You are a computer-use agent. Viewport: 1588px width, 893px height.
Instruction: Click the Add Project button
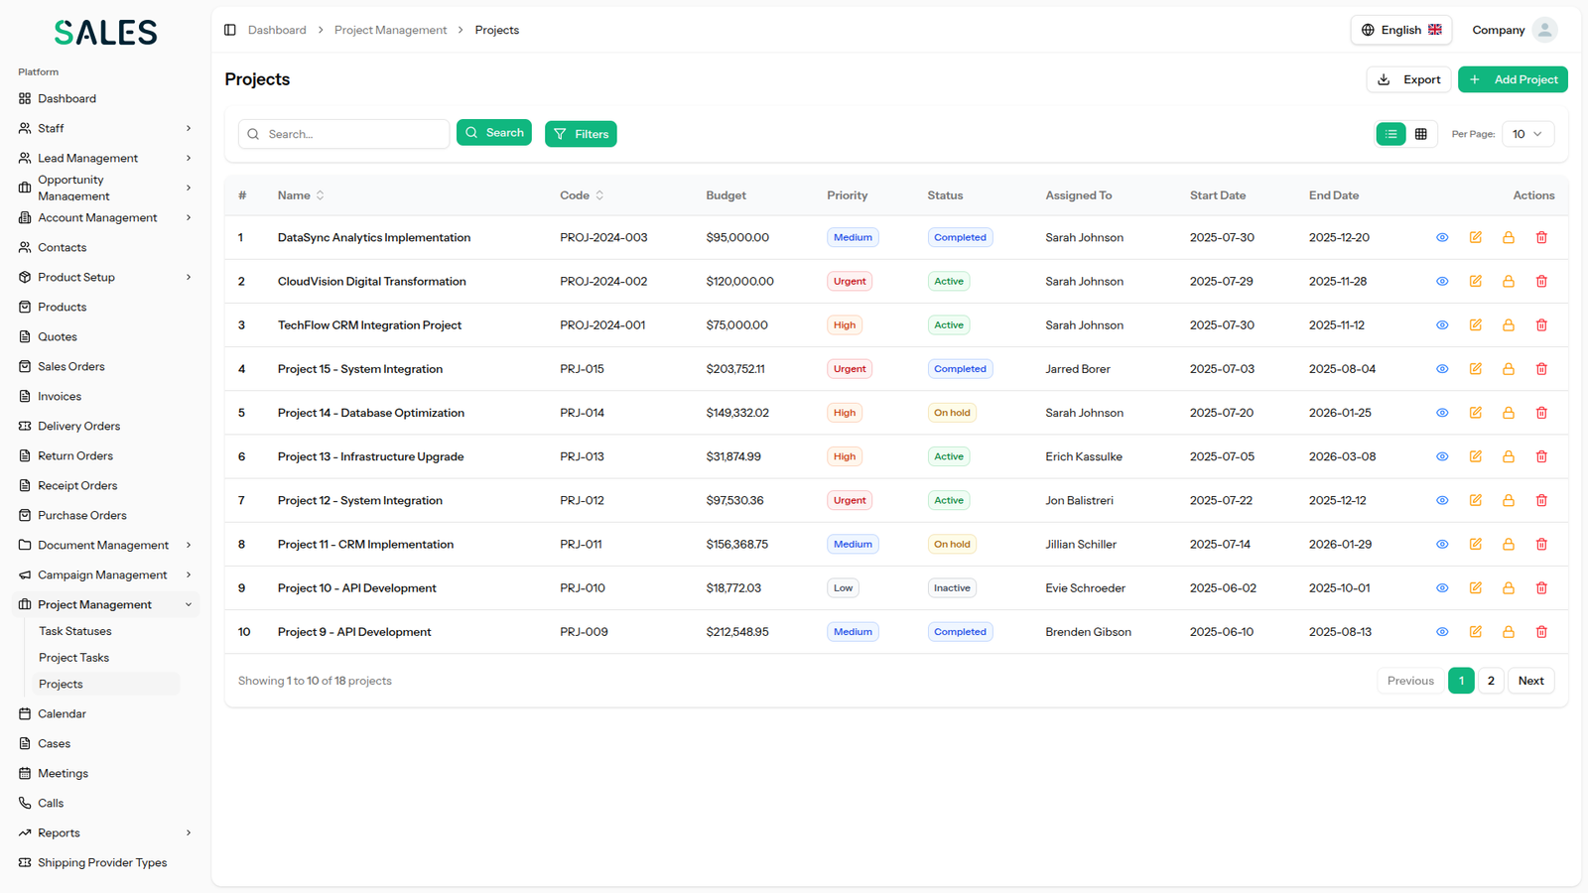[1513, 79]
